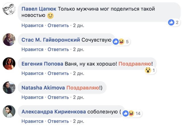
Task: Click thumbs-up reaction on Стас Гайворонский's comment
Action: (x=116, y=42)
